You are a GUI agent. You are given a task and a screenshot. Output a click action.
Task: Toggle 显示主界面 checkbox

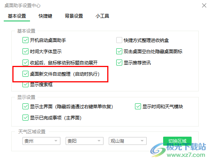pyautogui.click(x=25, y=106)
